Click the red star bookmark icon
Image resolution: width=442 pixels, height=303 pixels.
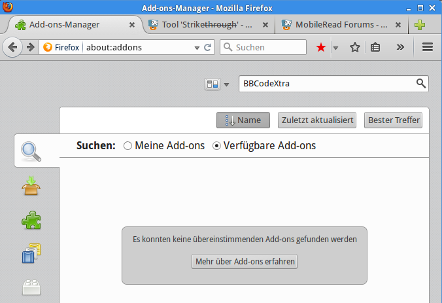pos(321,47)
